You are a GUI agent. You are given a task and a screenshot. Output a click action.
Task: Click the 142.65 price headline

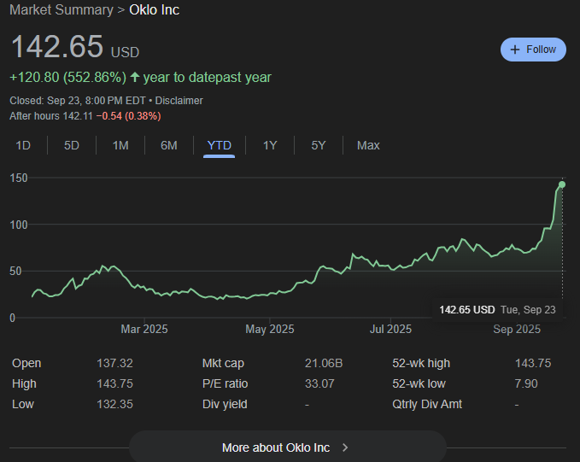[x=57, y=47]
